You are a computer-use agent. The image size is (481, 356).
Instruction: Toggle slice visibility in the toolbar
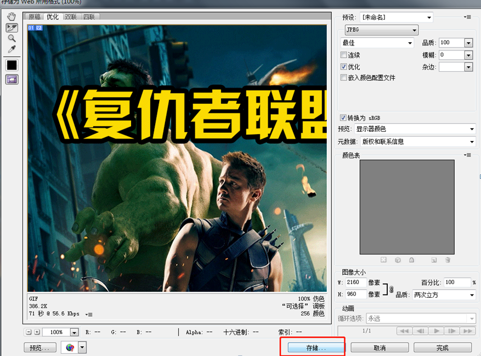click(11, 78)
